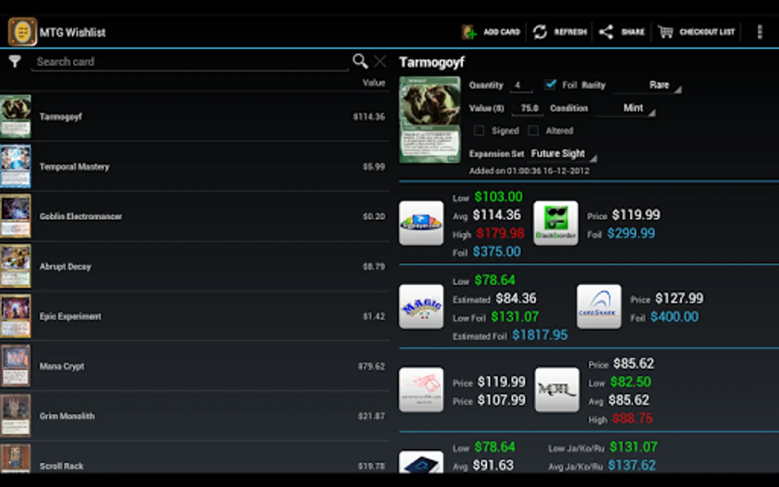Click the ADD CARD button label
The height and width of the screenshot is (487, 779).
(501, 32)
